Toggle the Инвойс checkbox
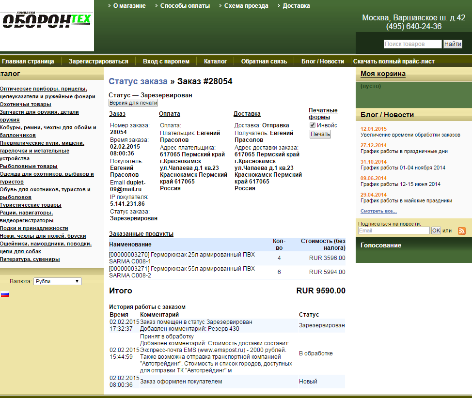Viewport: 472px width, 398px height. click(x=313, y=125)
